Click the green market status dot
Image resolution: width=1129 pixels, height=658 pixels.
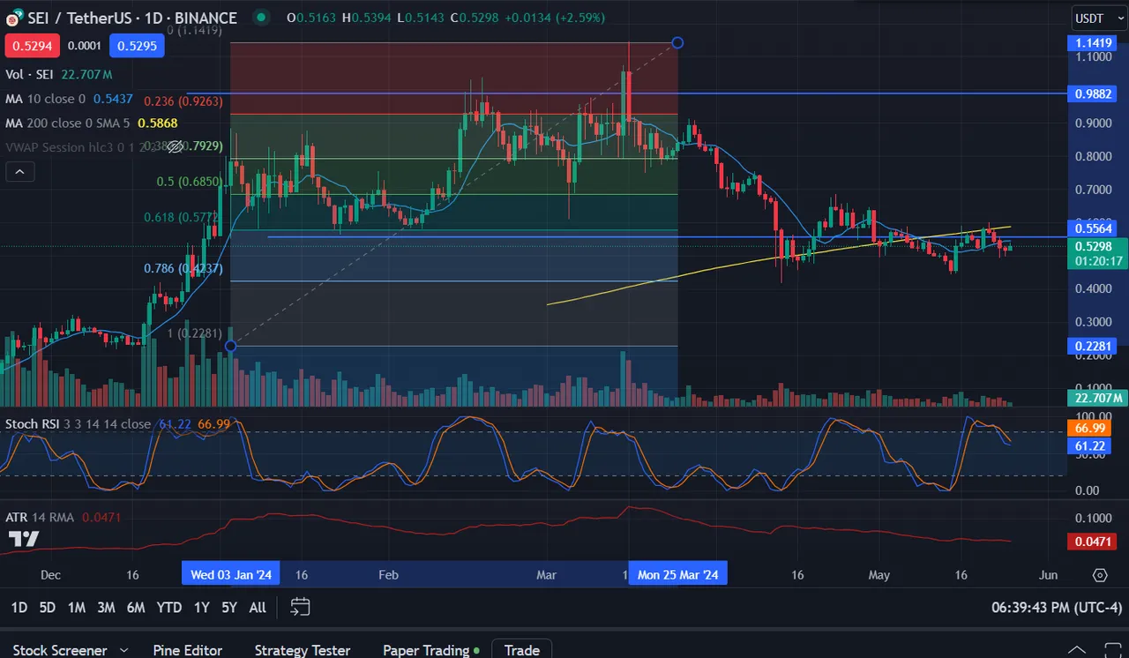pos(261,17)
